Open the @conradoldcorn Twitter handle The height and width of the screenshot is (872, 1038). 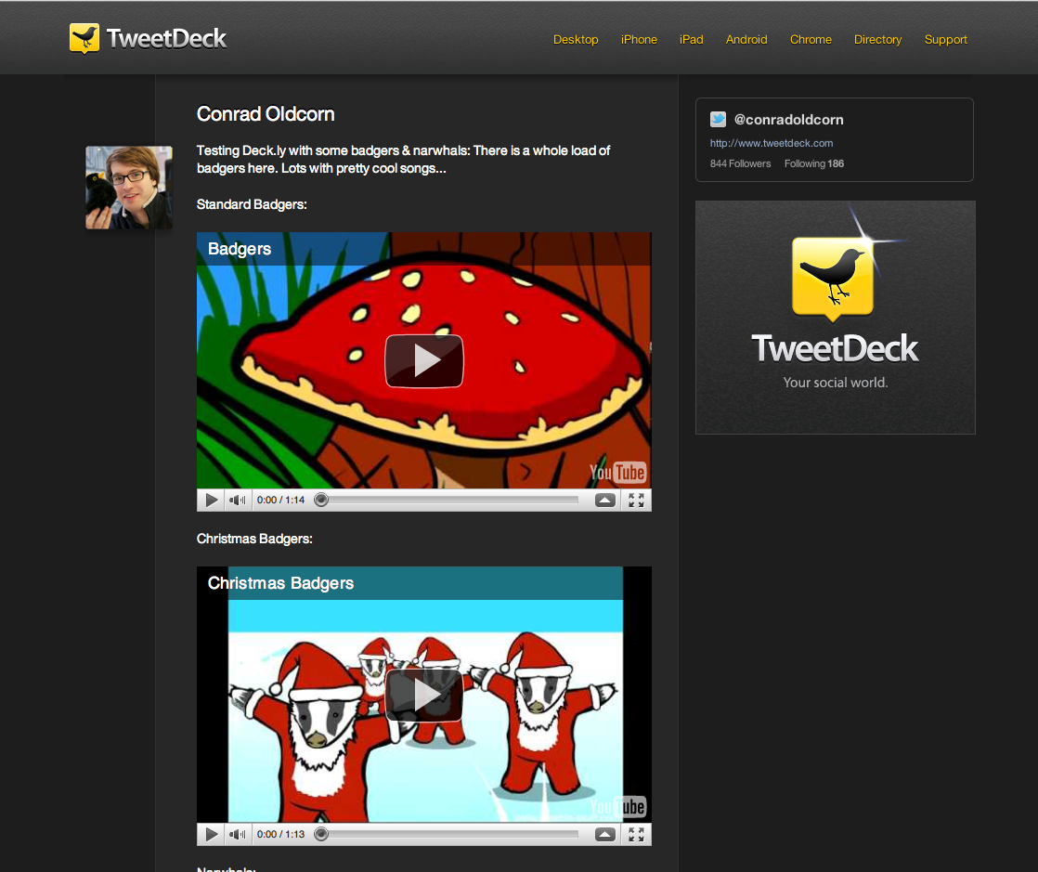tap(788, 120)
